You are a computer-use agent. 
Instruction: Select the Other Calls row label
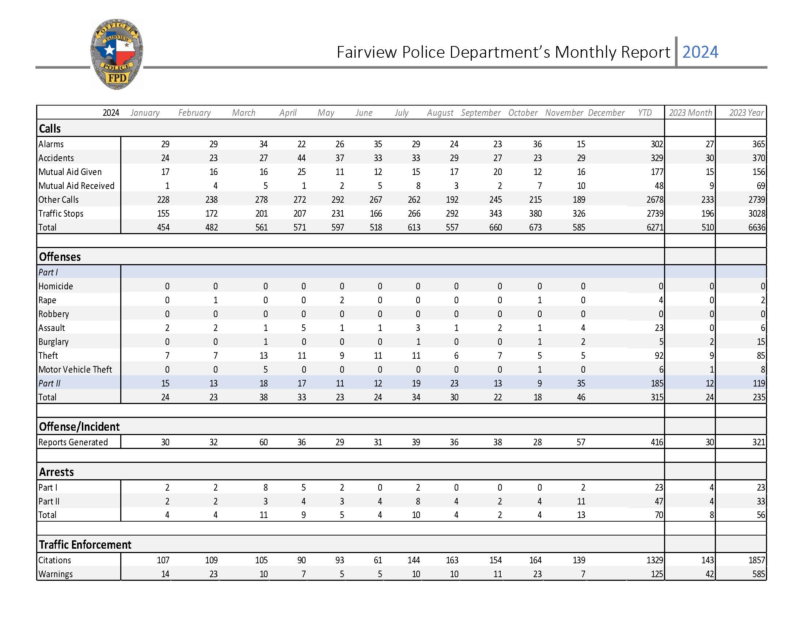click(58, 199)
